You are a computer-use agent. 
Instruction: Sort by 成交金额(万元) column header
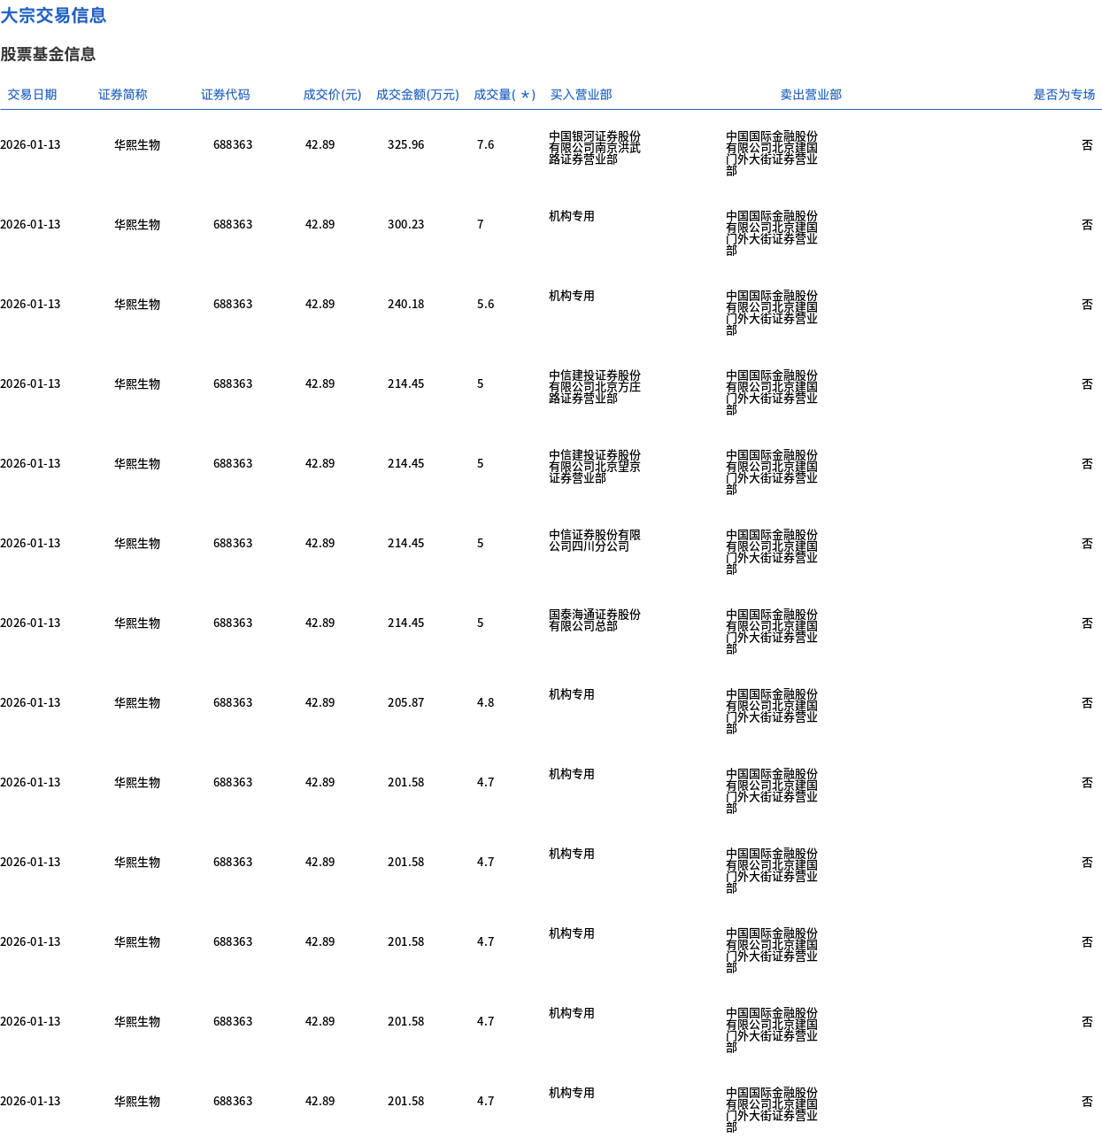[x=418, y=95]
